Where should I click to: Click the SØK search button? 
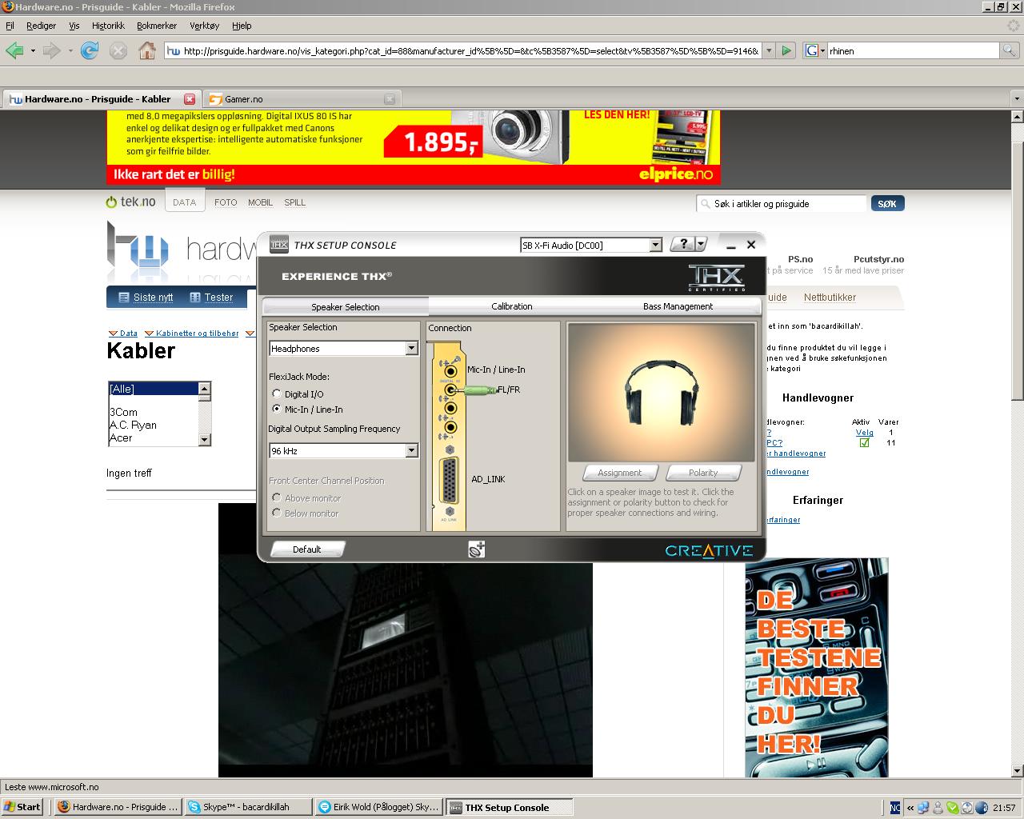887,204
